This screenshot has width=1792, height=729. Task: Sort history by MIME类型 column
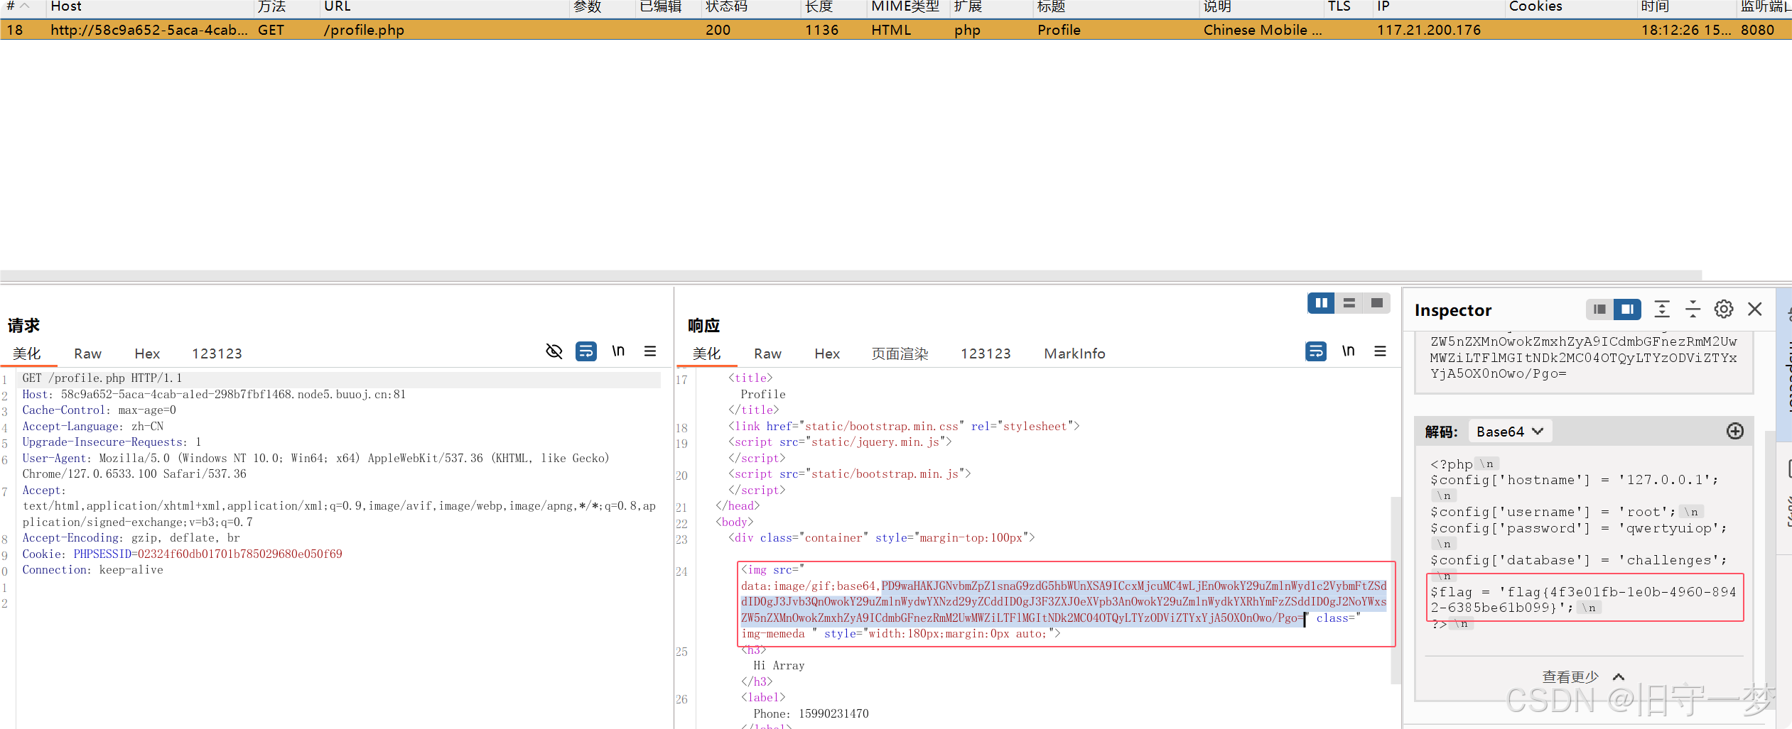point(907,7)
